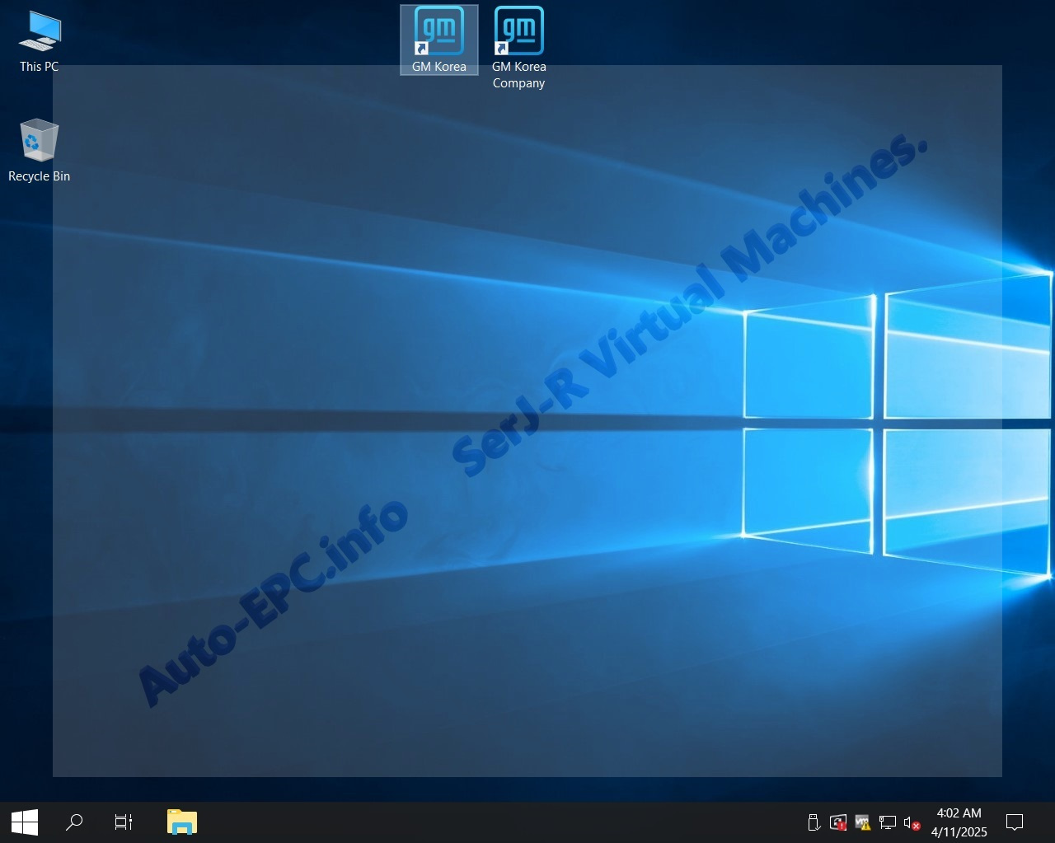Click the 'GM Korea Company' text label
1055x843 pixels.
(518, 75)
